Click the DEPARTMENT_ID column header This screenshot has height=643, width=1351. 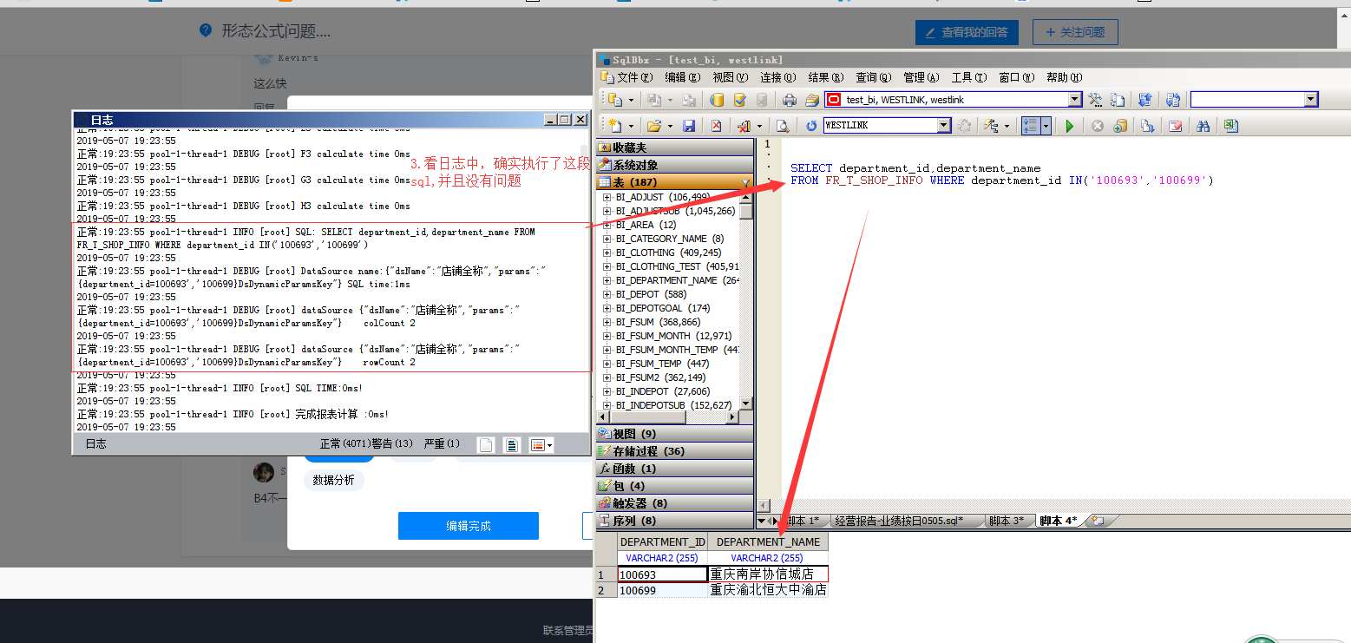662,541
